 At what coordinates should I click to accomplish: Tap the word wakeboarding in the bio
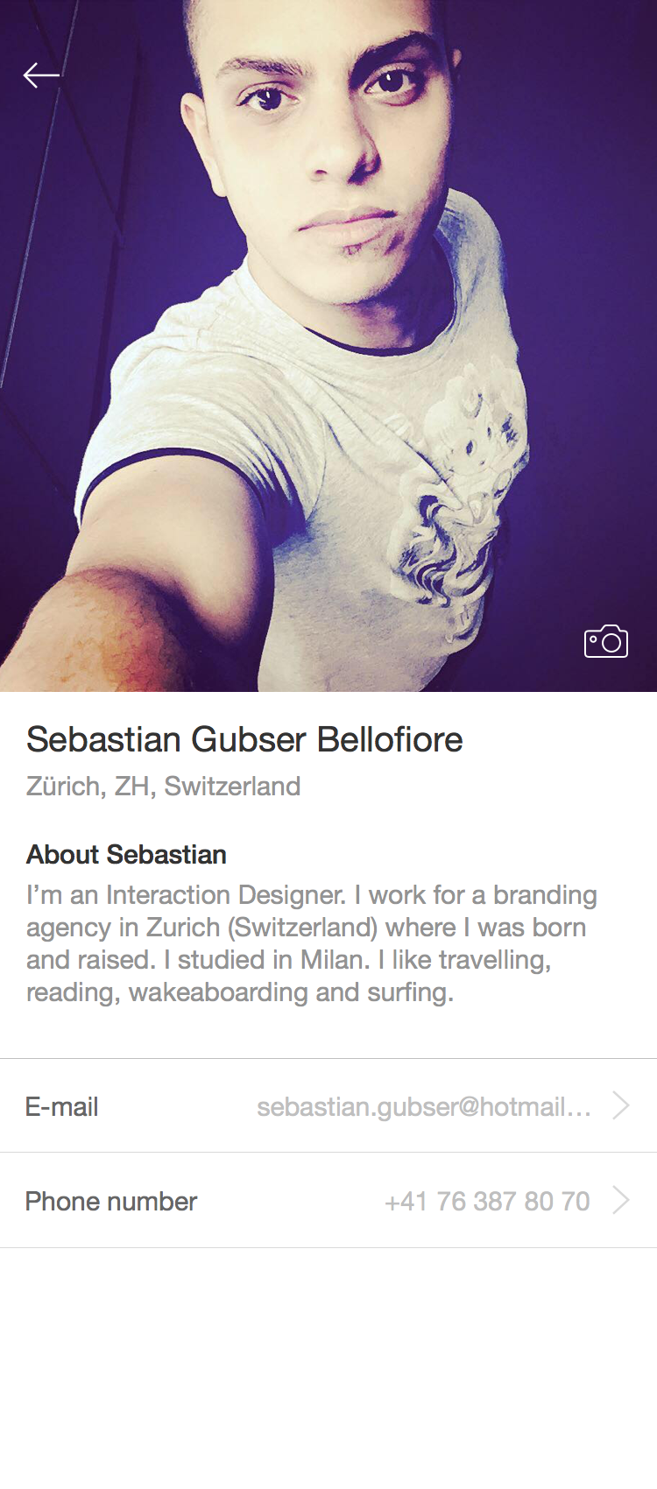point(219,992)
